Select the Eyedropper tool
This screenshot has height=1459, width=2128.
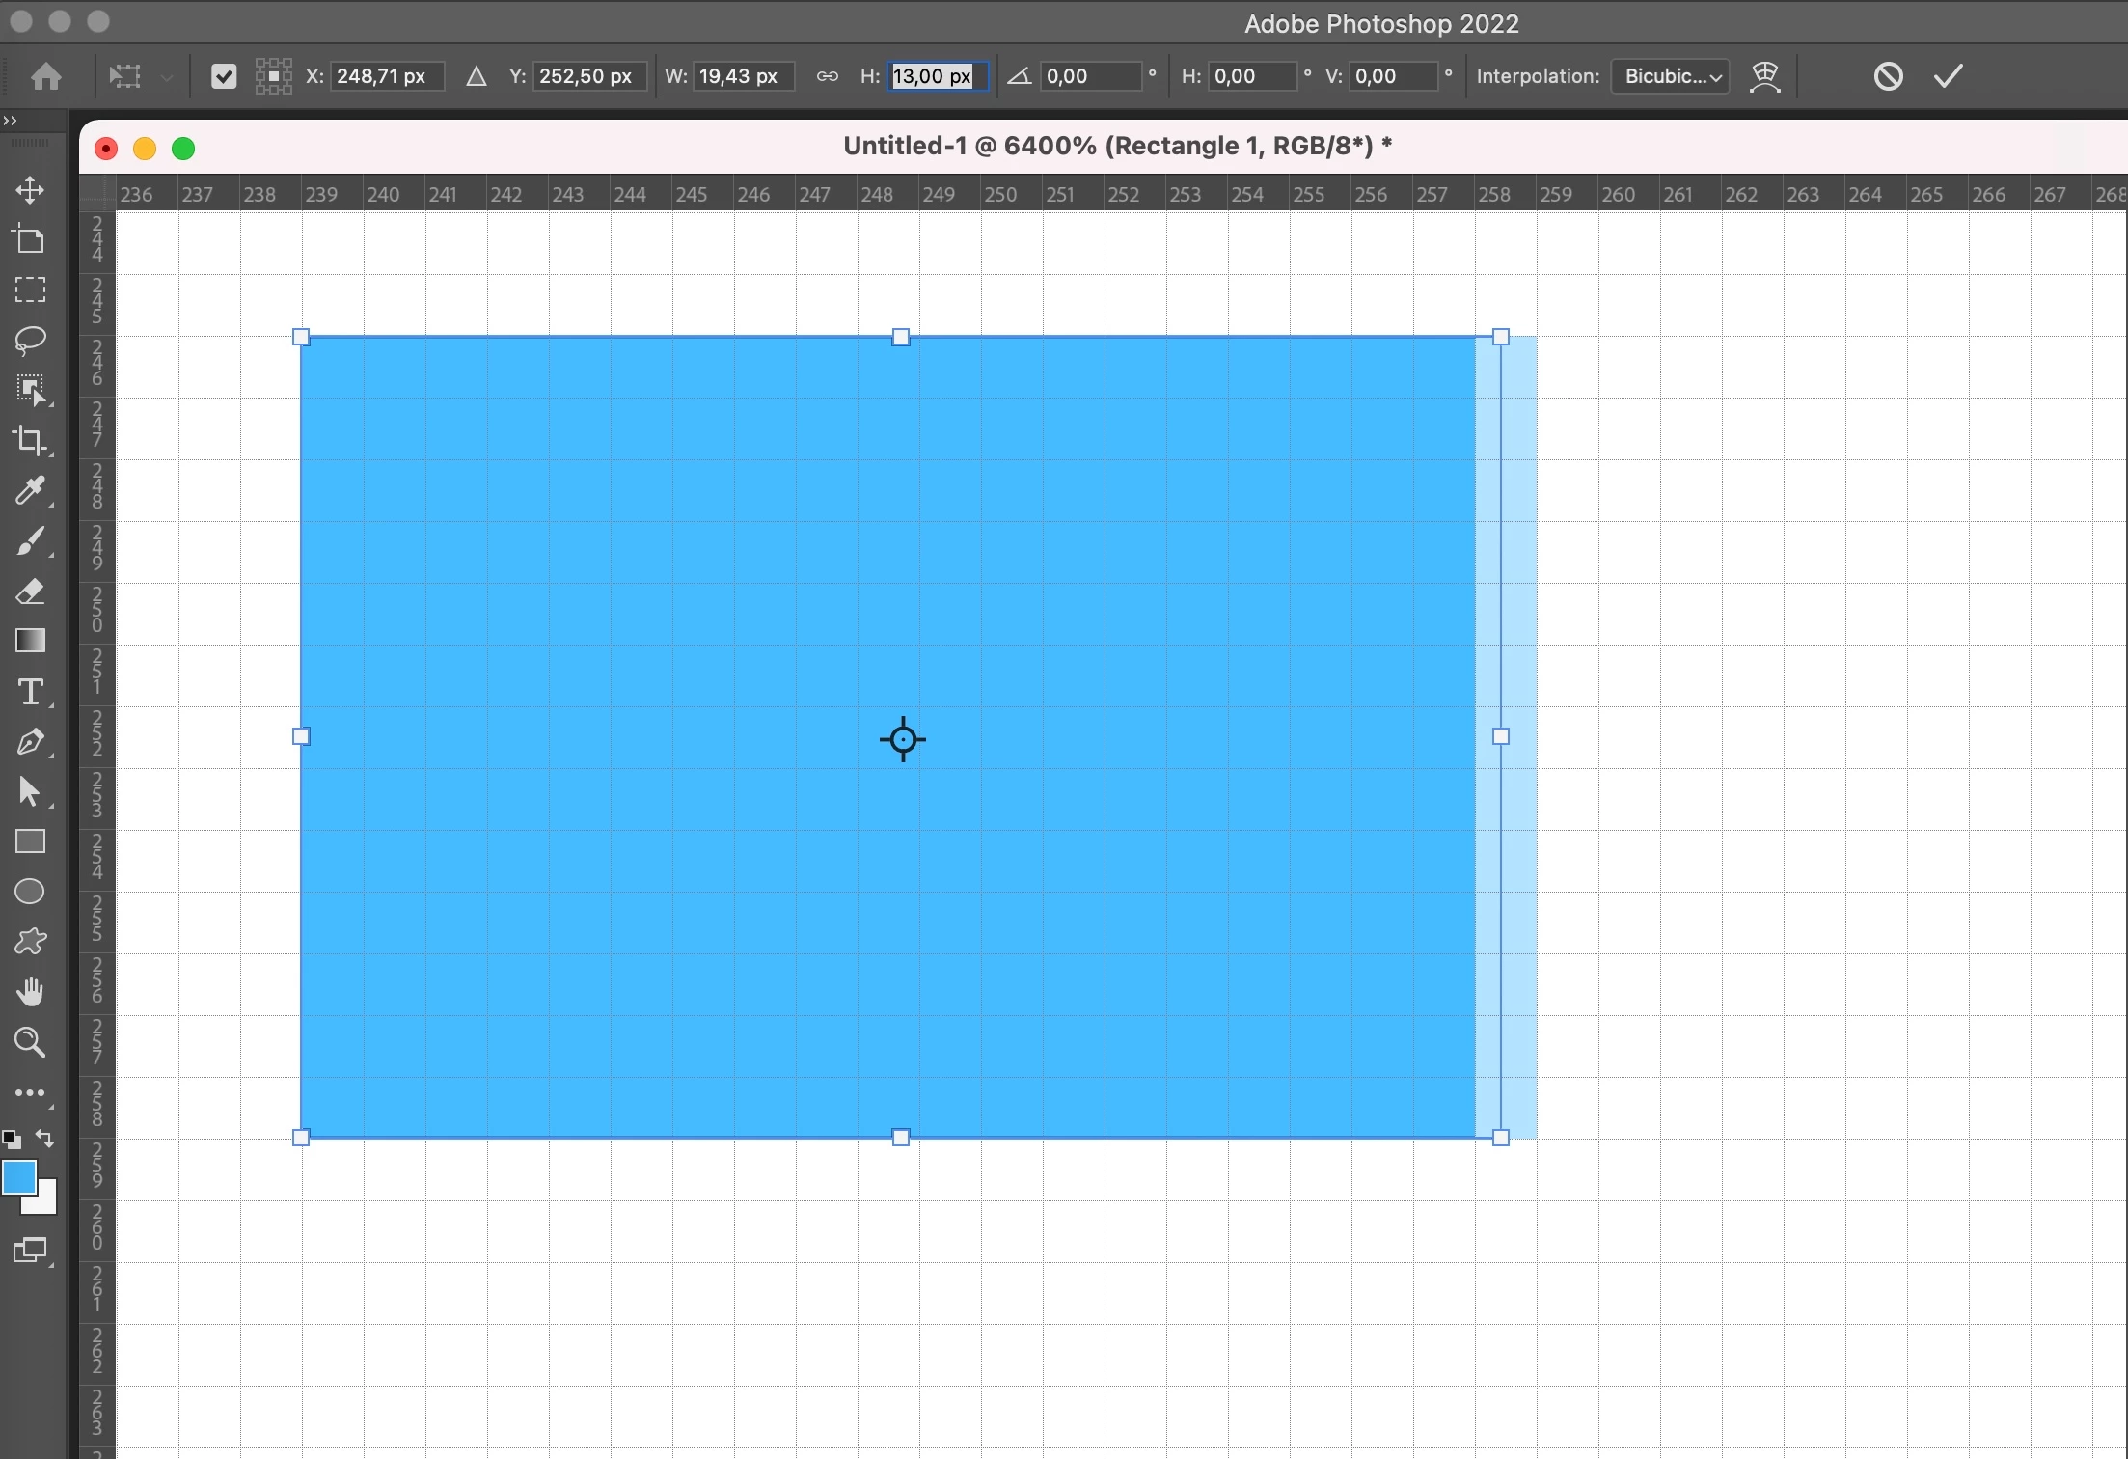coord(30,490)
